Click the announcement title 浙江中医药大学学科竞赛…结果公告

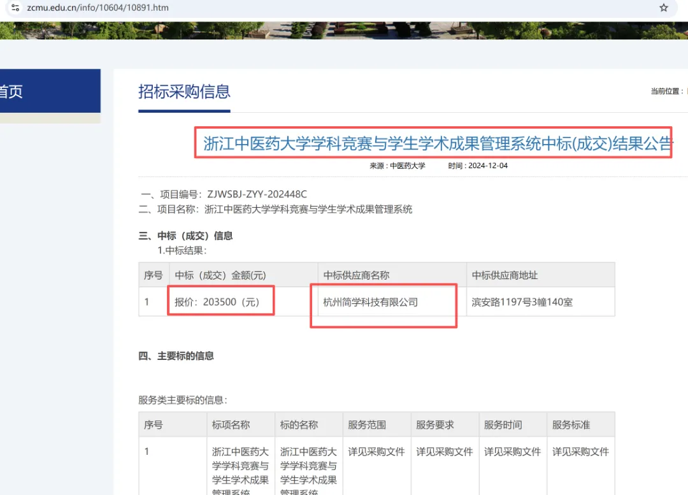[x=438, y=143]
